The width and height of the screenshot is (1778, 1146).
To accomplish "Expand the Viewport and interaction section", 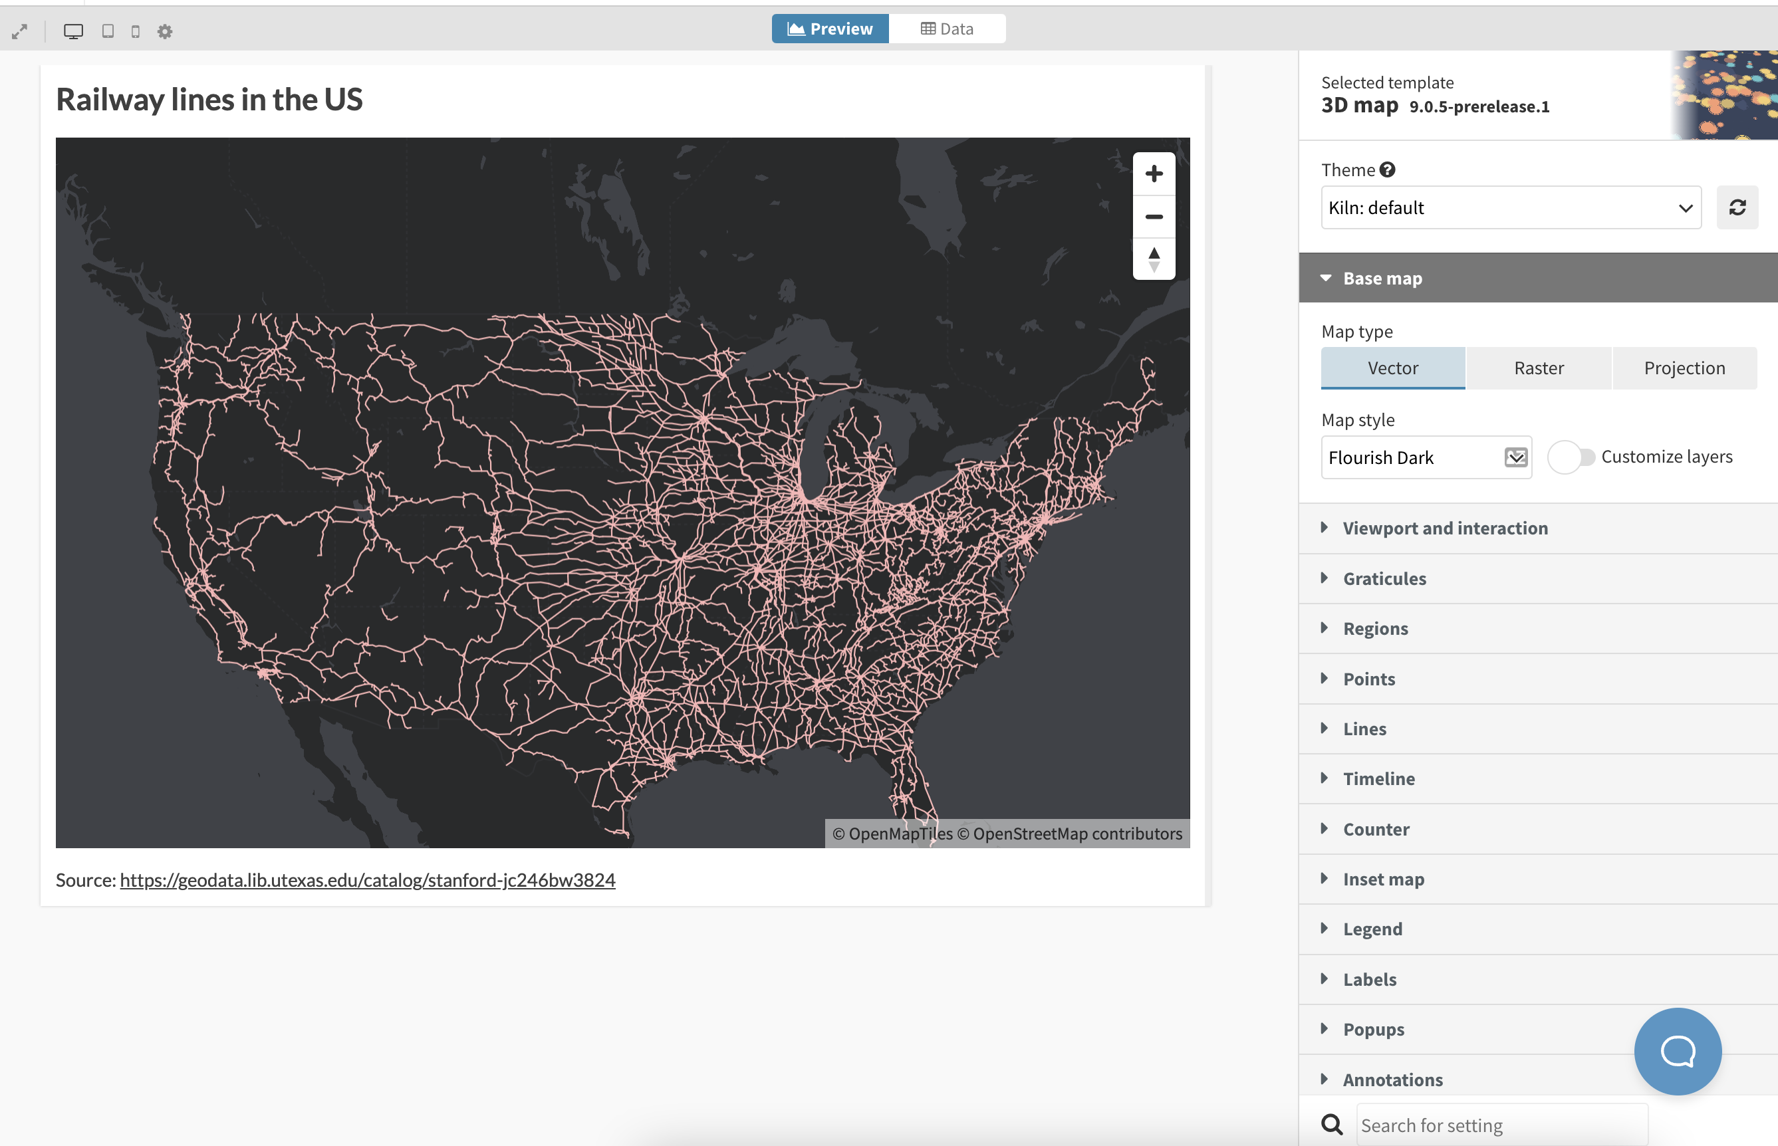I will pyautogui.click(x=1445, y=528).
